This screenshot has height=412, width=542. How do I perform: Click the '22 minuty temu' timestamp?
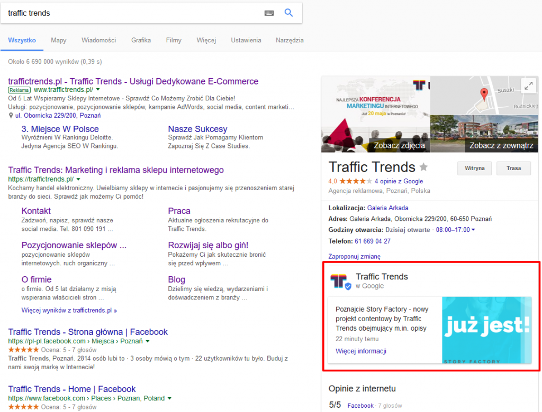point(357,339)
